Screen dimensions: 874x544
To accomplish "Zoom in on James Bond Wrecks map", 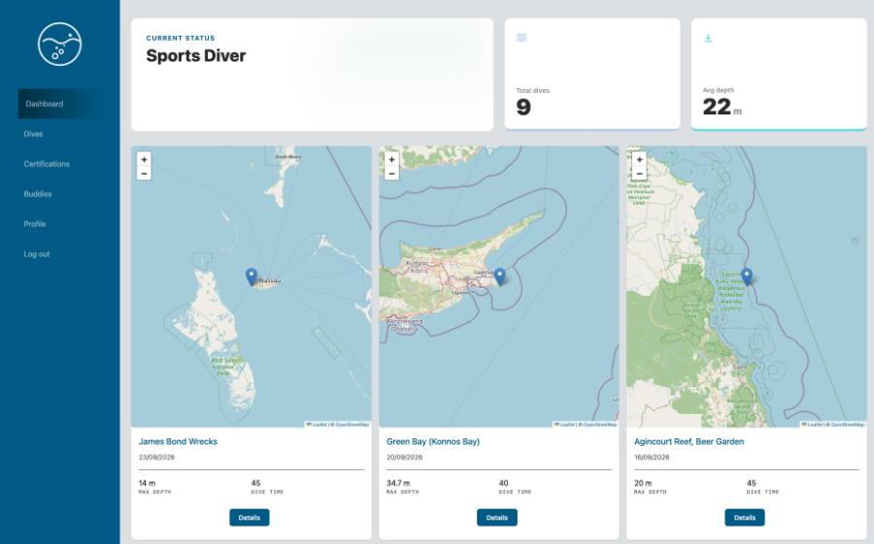I will tap(144, 159).
